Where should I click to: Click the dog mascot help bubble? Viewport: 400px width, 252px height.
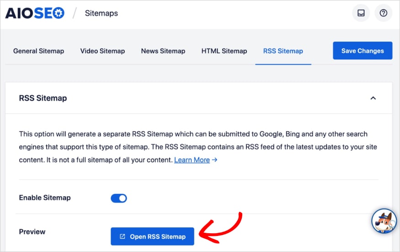point(384,221)
